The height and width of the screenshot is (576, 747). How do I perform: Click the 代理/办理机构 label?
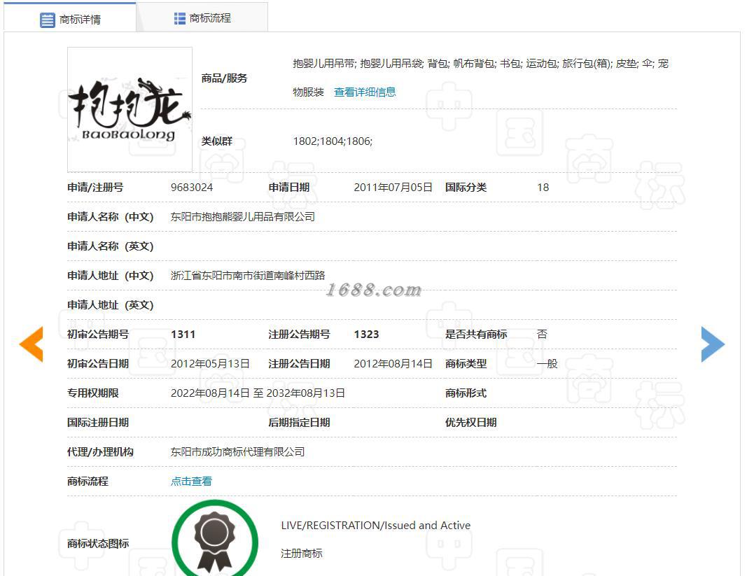coord(100,451)
